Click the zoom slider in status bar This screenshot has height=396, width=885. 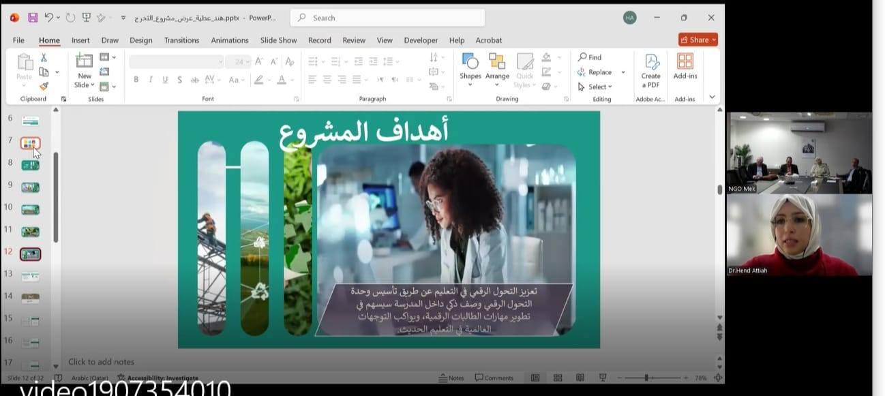(646, 378)
